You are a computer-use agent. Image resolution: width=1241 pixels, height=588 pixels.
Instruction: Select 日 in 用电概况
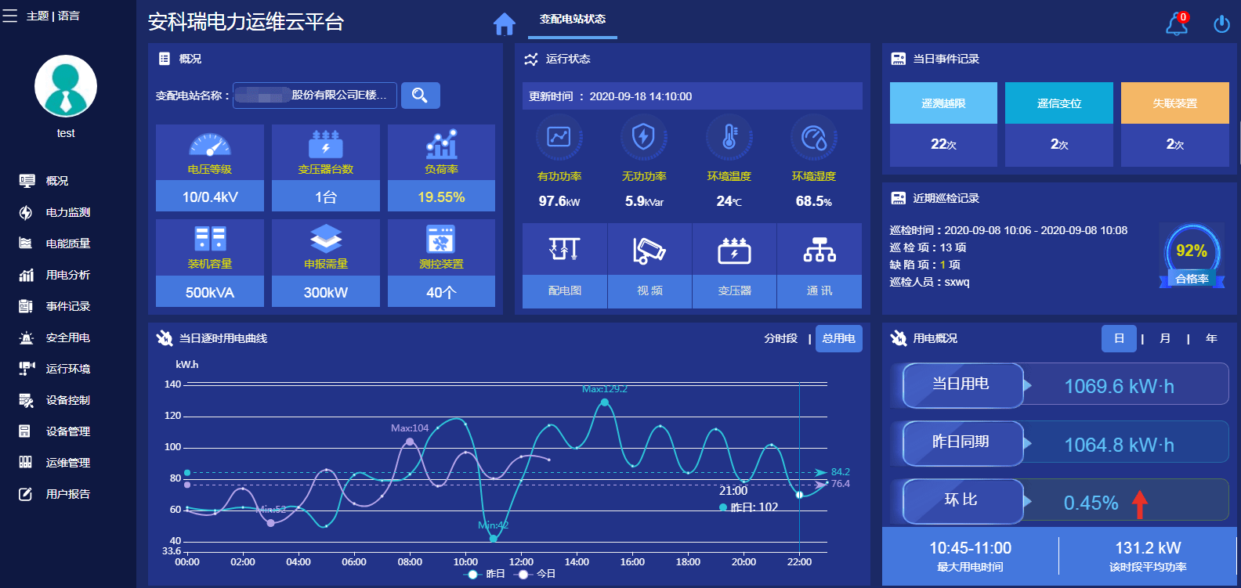[1119, 338]
